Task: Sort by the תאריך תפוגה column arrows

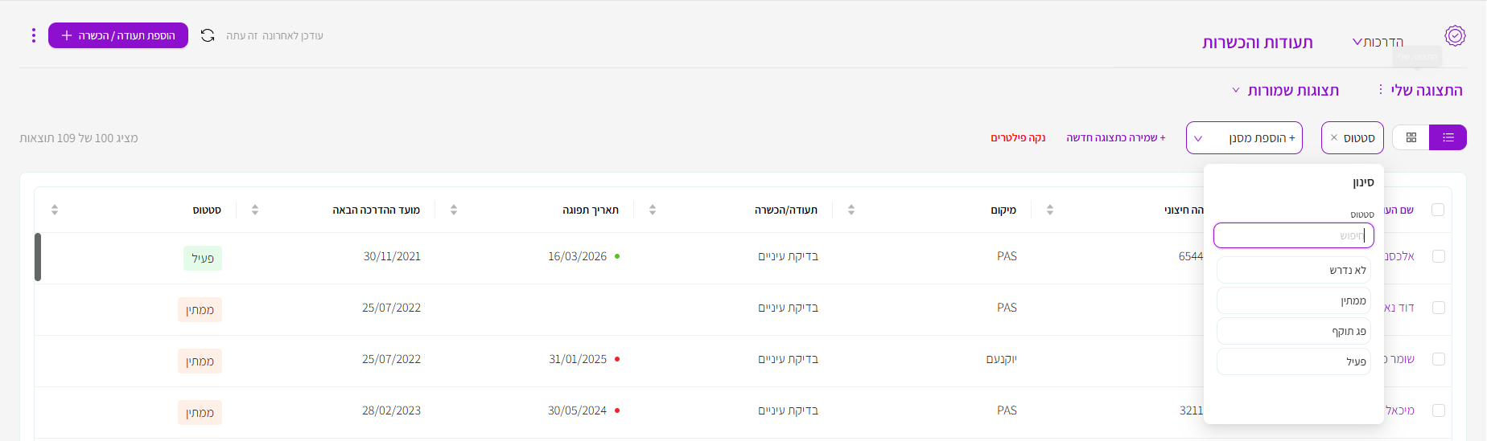Action: [x=454, y=210]
